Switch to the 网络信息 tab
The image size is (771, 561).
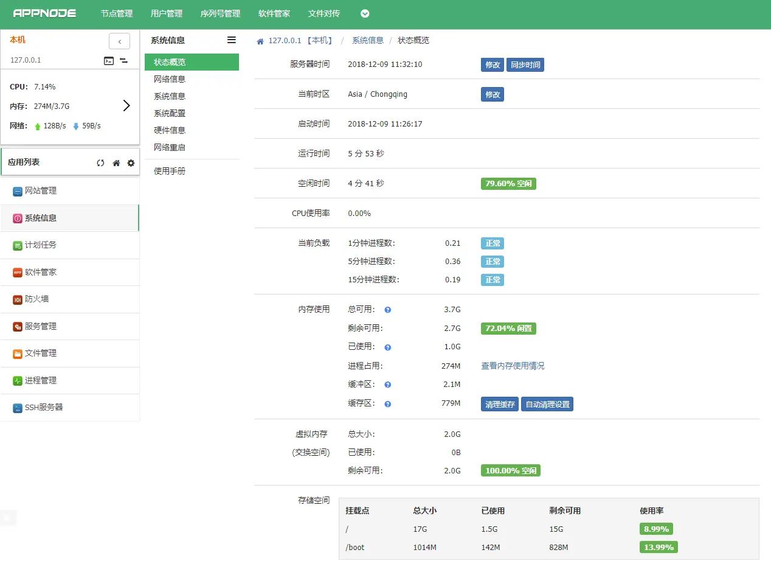(x=170, y=78)
